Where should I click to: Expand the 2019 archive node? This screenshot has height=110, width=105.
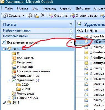click(x=4, y=102)
